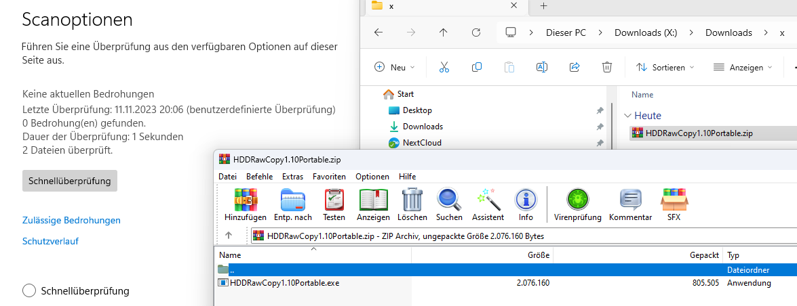Click the Cut scissors icon in Explorer
The width and height of the screenshot is (797, 306).
click(444, 67)
